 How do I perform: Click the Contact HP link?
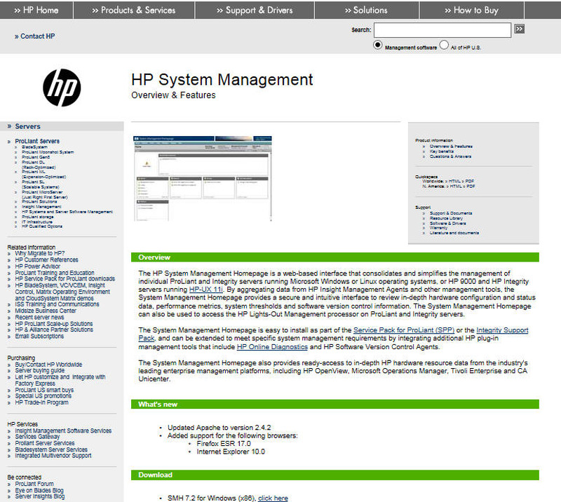click(34, 36)
